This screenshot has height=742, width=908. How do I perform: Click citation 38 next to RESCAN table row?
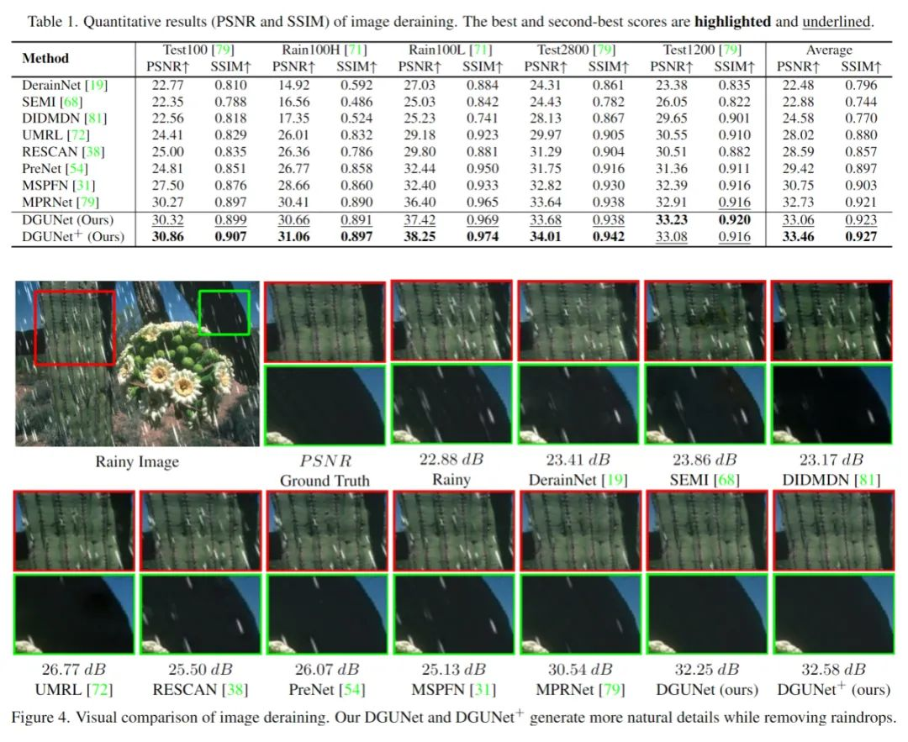click(x=92, y=152)
